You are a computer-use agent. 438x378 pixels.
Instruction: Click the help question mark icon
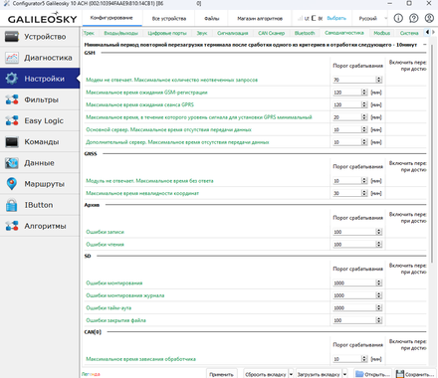pos(413,18)
